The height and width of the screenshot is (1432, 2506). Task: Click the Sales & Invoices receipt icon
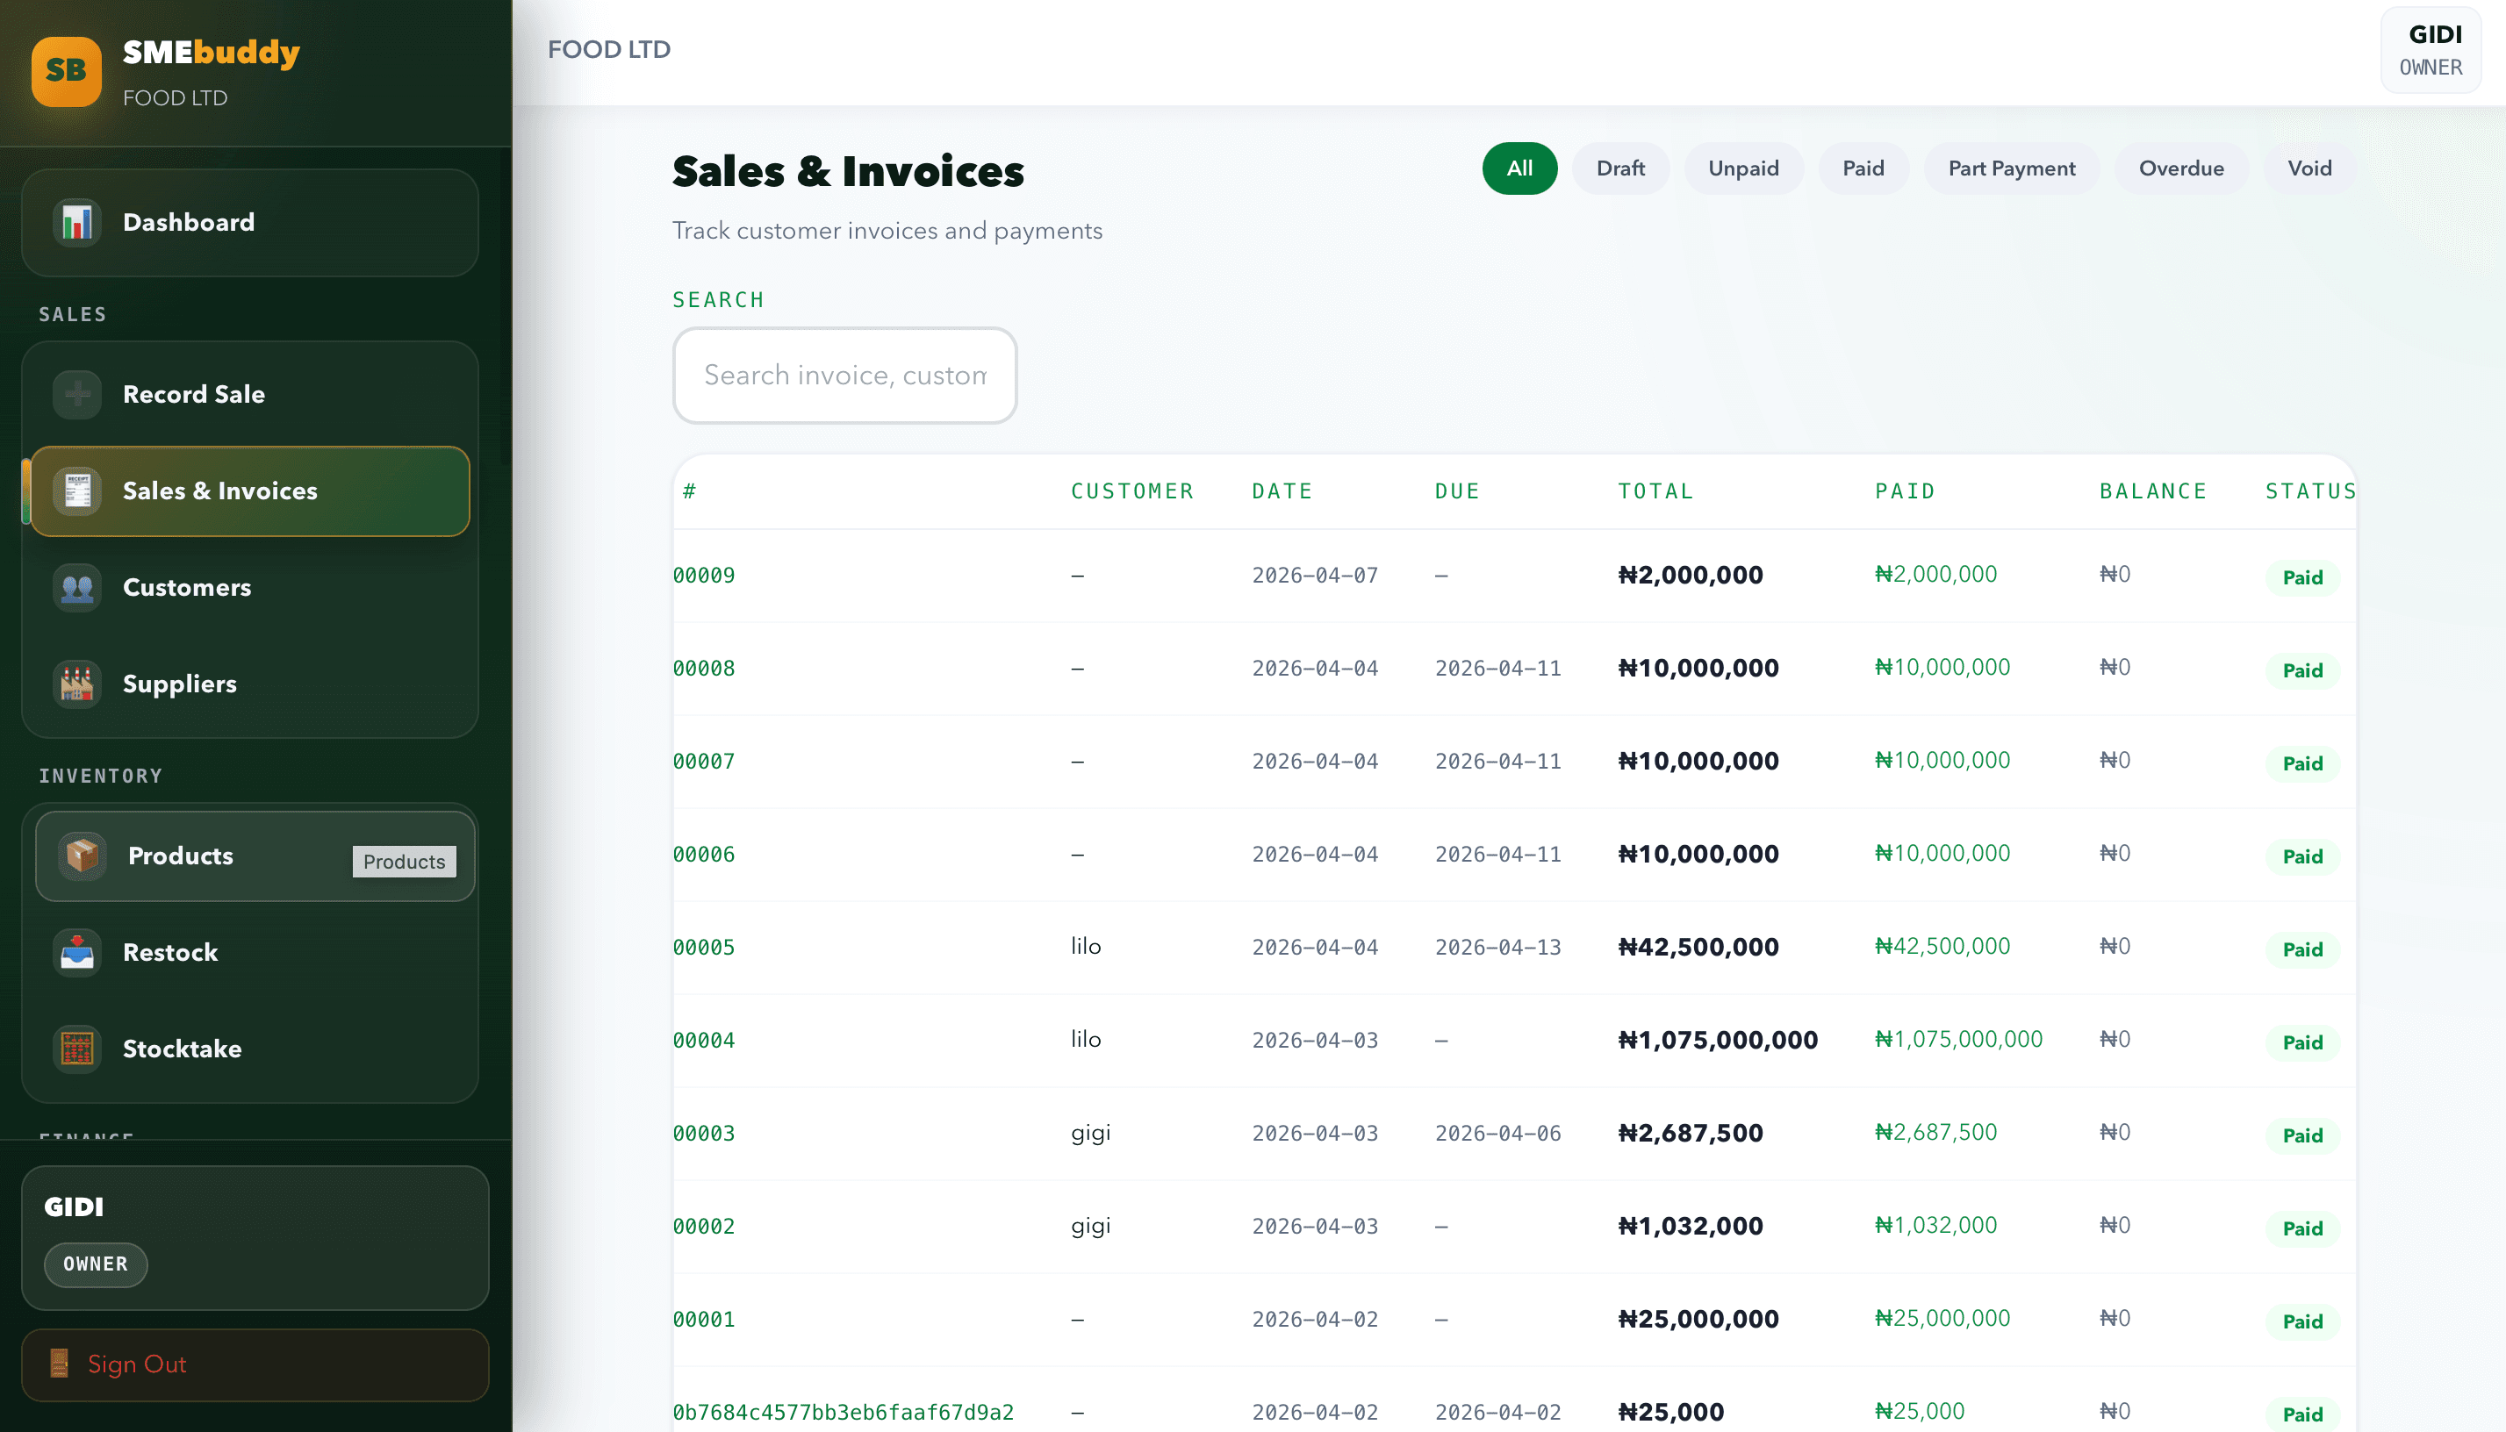76,490
